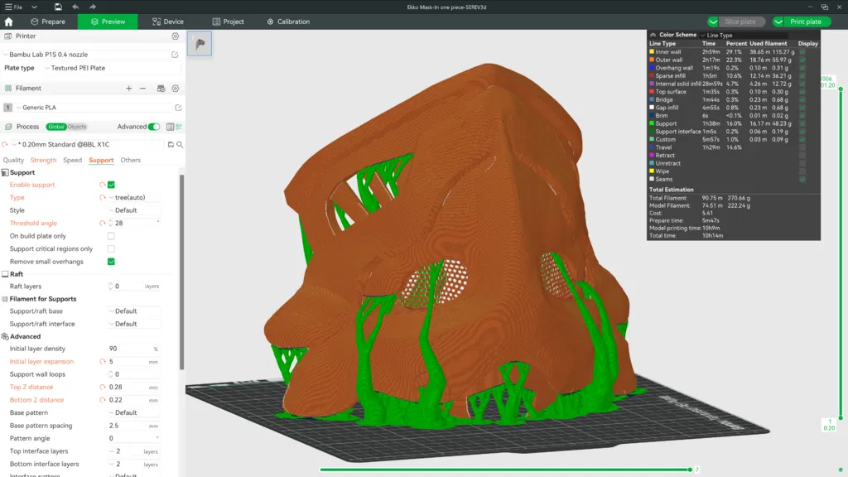Open printer settings gear icon

click(176, 36)
